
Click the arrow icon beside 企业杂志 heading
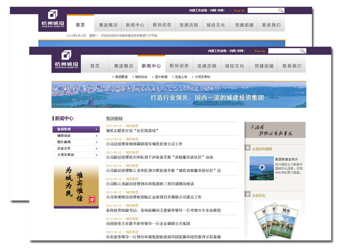pyautogui.click(x=247, y=195)
